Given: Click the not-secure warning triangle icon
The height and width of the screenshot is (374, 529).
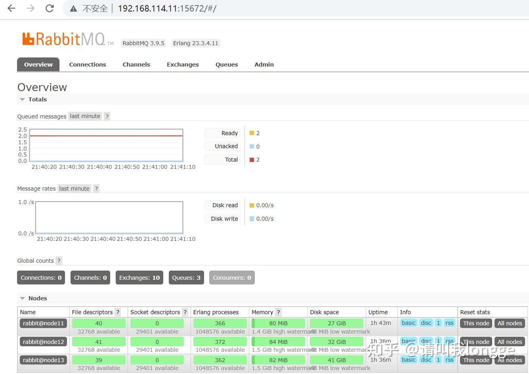Looking at the screenshot, I should tap(73, 9).
